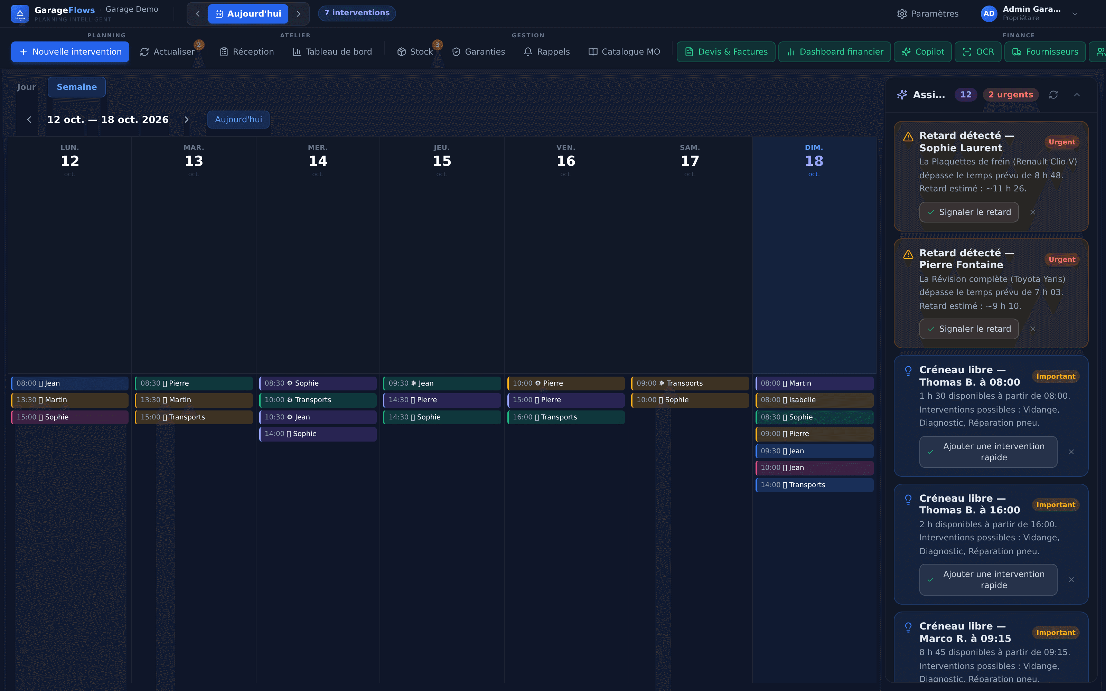Open the OCR scanner tool
Screen dimensions: 1106x691
(x=978, y=51)
